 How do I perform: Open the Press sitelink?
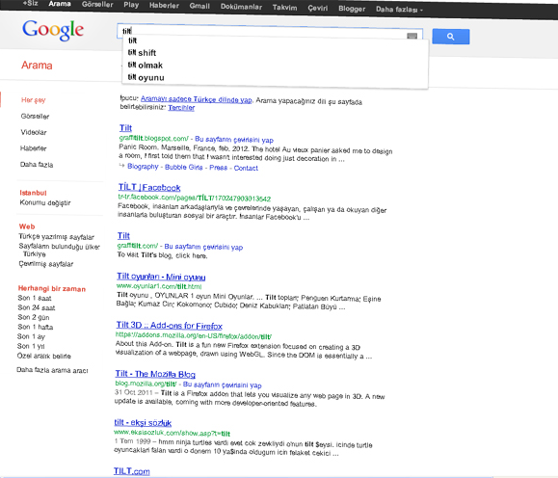pos(218,168)
